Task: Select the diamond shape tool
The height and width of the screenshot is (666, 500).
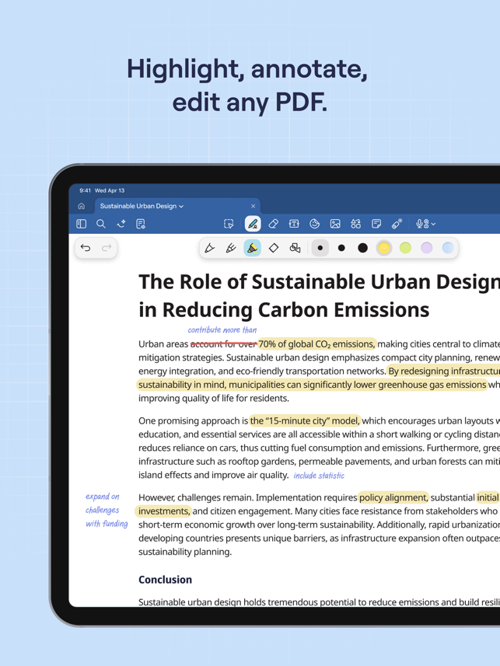Action: coord(274,248)
